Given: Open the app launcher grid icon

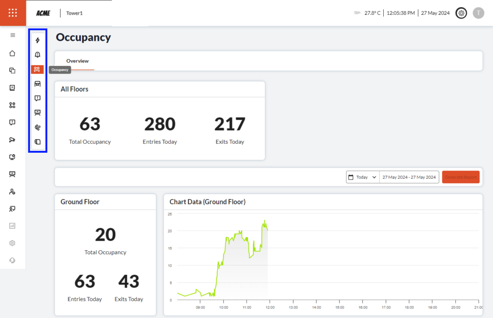Looking at the screenshot, I should [x=13, y=13].
